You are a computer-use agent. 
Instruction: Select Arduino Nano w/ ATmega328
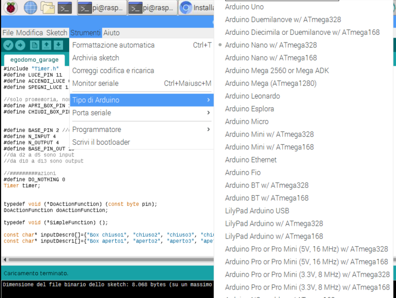(x=304, y=45)
